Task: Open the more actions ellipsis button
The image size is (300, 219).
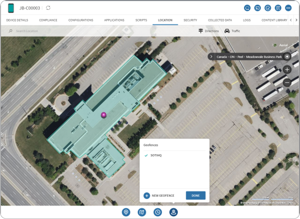Action: tap(288, 8)
